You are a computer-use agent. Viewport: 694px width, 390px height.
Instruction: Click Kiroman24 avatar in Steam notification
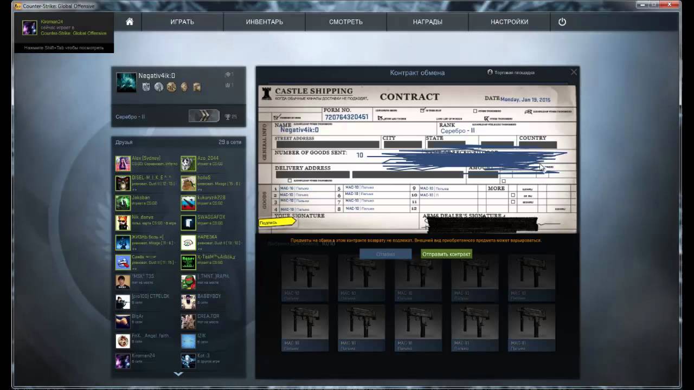[29, 28]
